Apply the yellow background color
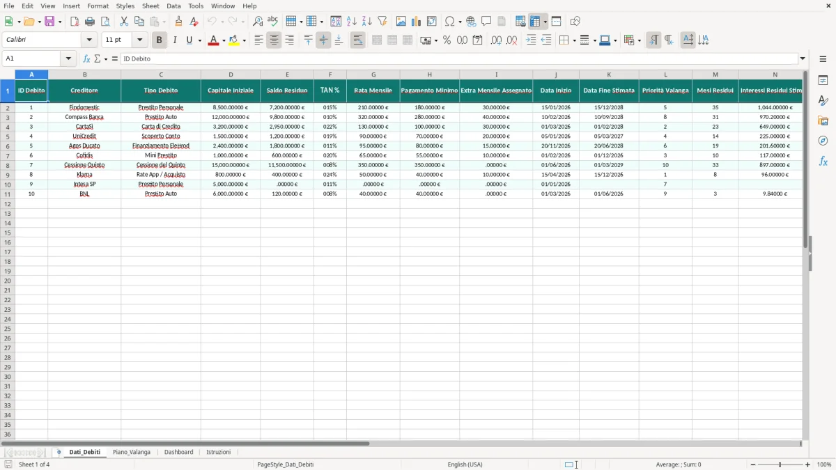Image resolution: width=836 pixels, height=470 pixels. 234,40
